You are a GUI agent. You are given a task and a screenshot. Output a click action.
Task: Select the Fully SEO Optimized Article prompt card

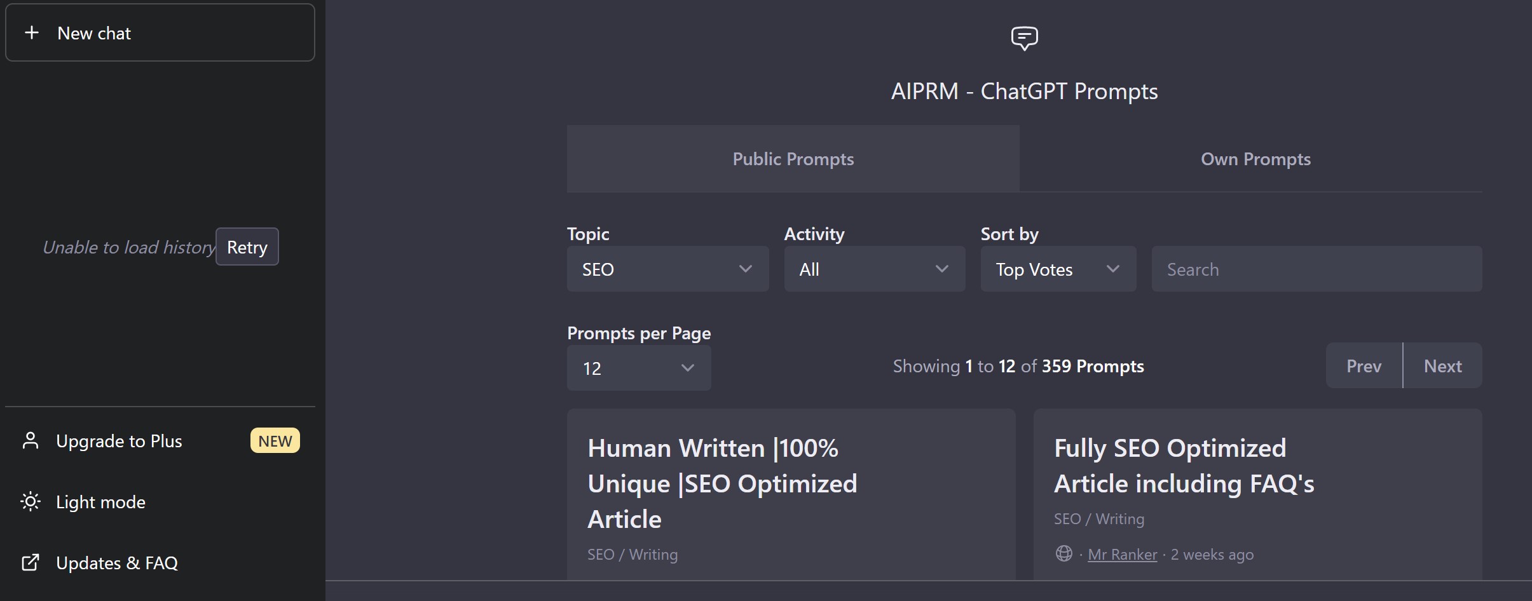pyautogui.click(x=1184, y=466)
